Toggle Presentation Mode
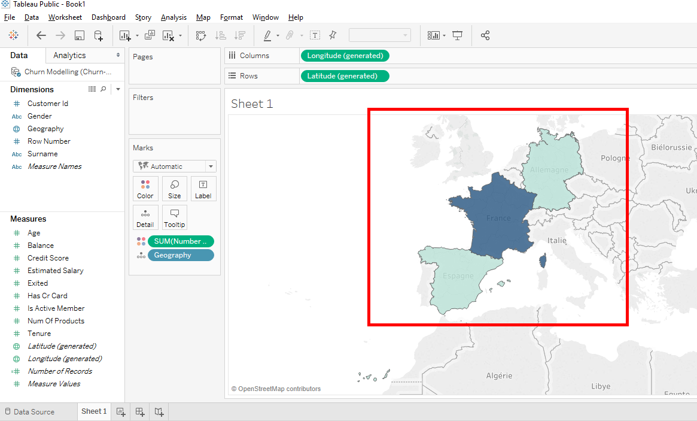The height and width of the screenshot is (421, 697). [458, 35]
